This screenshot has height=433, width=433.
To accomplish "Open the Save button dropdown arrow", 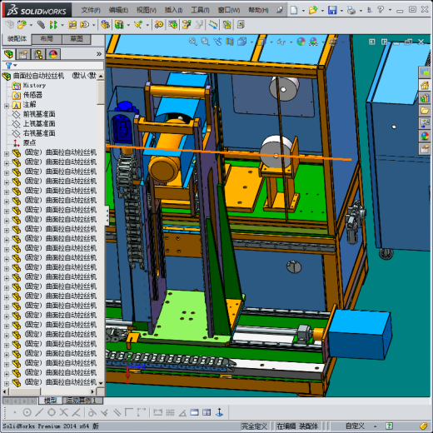I will click(x=341, y=11).
